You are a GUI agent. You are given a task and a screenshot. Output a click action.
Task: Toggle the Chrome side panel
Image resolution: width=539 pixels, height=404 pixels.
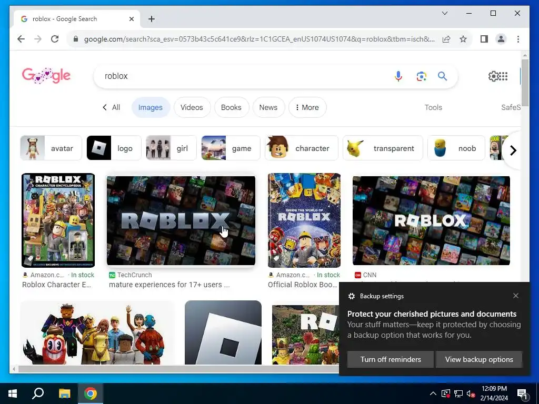click(484, 39)
